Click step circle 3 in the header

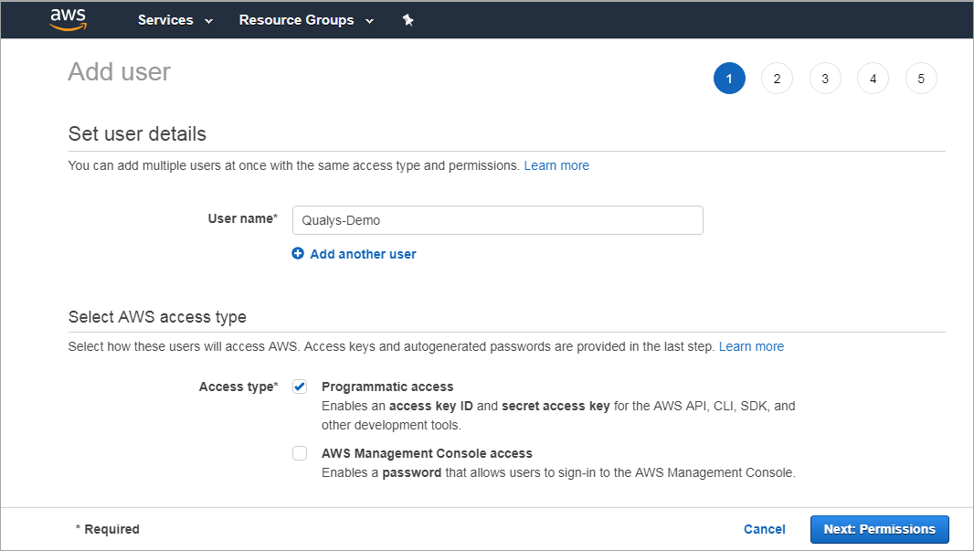[825, 79]
